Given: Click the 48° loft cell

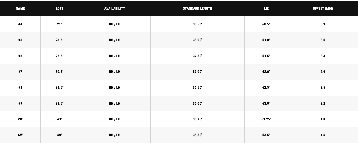Looking at the screenshot, I should coord(59,135).
